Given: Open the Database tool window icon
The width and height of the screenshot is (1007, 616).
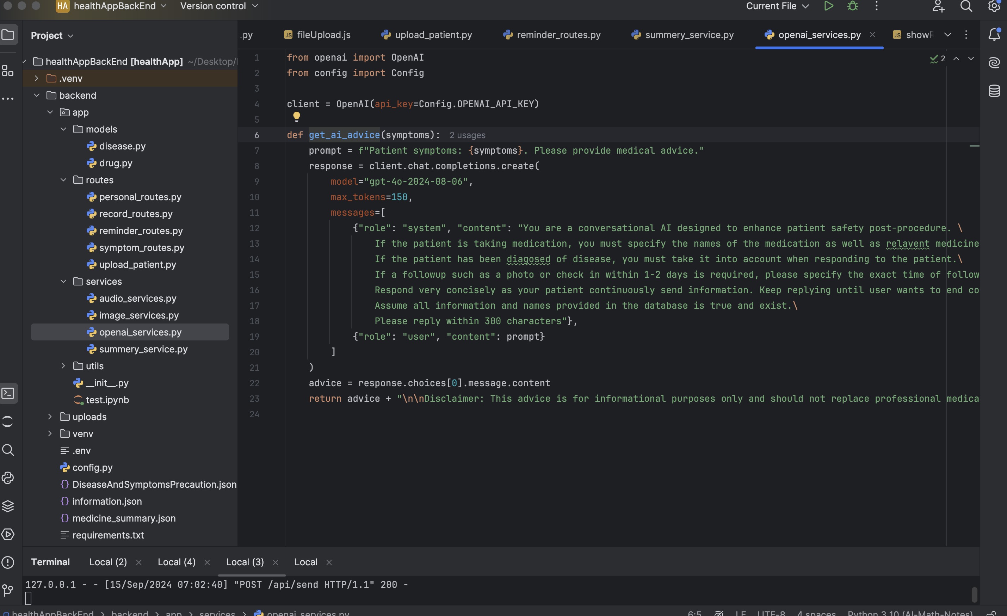Looking at the screenshot, I should pos(994,91).
